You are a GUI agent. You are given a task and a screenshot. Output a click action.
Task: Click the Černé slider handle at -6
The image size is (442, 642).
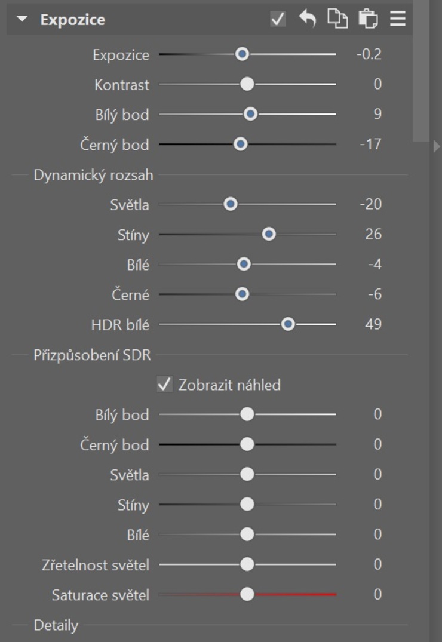(x=242, y=294)
